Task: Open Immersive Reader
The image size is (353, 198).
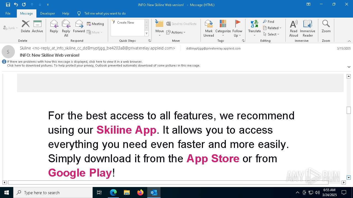Action: coord(308,28)
